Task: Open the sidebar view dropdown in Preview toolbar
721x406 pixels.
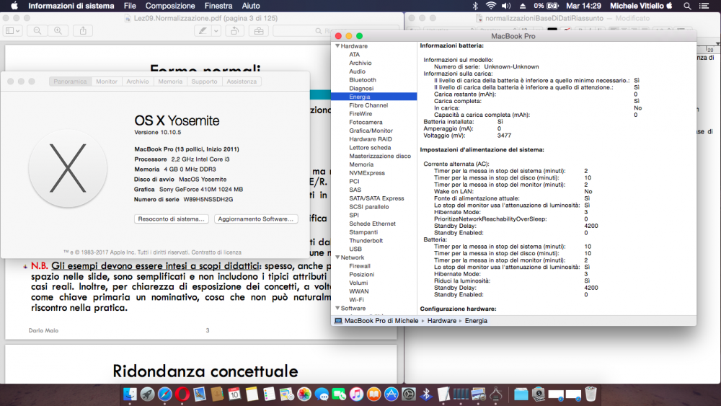Action: coord(12,31)
